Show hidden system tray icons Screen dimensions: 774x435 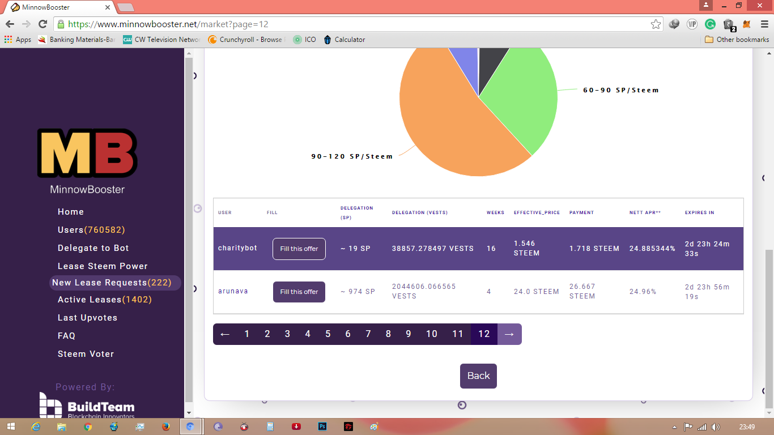(674, 427)
